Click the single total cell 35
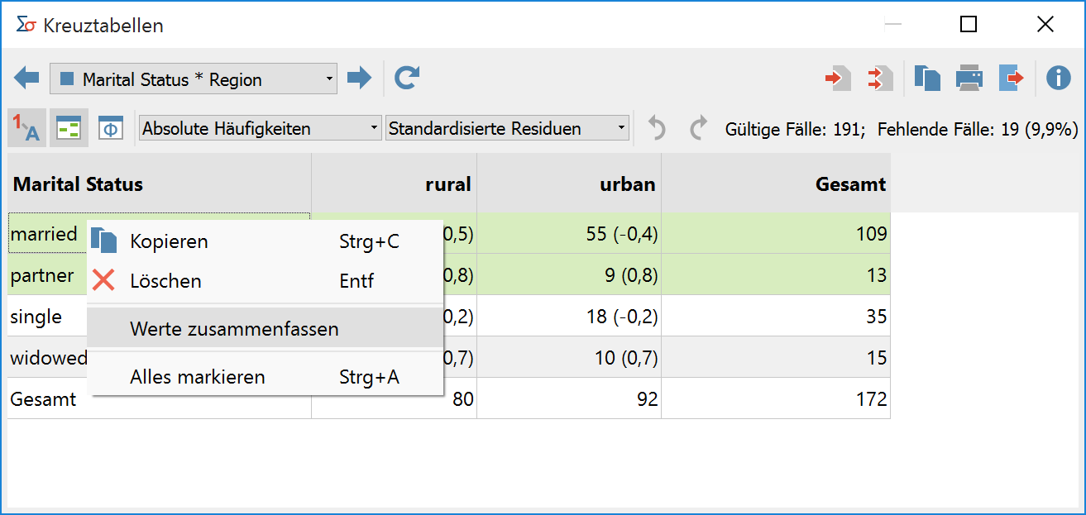Image resolution: width=1086 pixels, height=515 pixels. click(x=776, y=317)
